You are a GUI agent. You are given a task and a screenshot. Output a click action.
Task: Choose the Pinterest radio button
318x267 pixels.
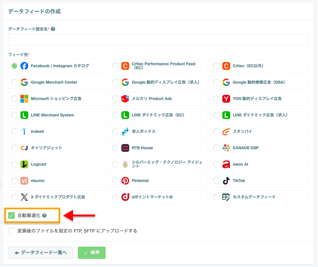pos(115,181)
